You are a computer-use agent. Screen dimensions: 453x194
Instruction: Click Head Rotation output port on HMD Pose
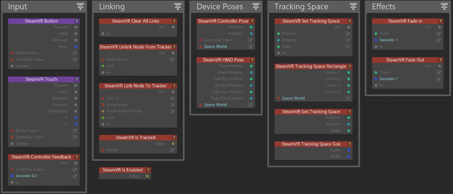[251, 73]
